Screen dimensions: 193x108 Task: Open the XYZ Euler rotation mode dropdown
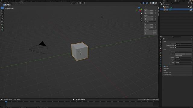(150, 22)
